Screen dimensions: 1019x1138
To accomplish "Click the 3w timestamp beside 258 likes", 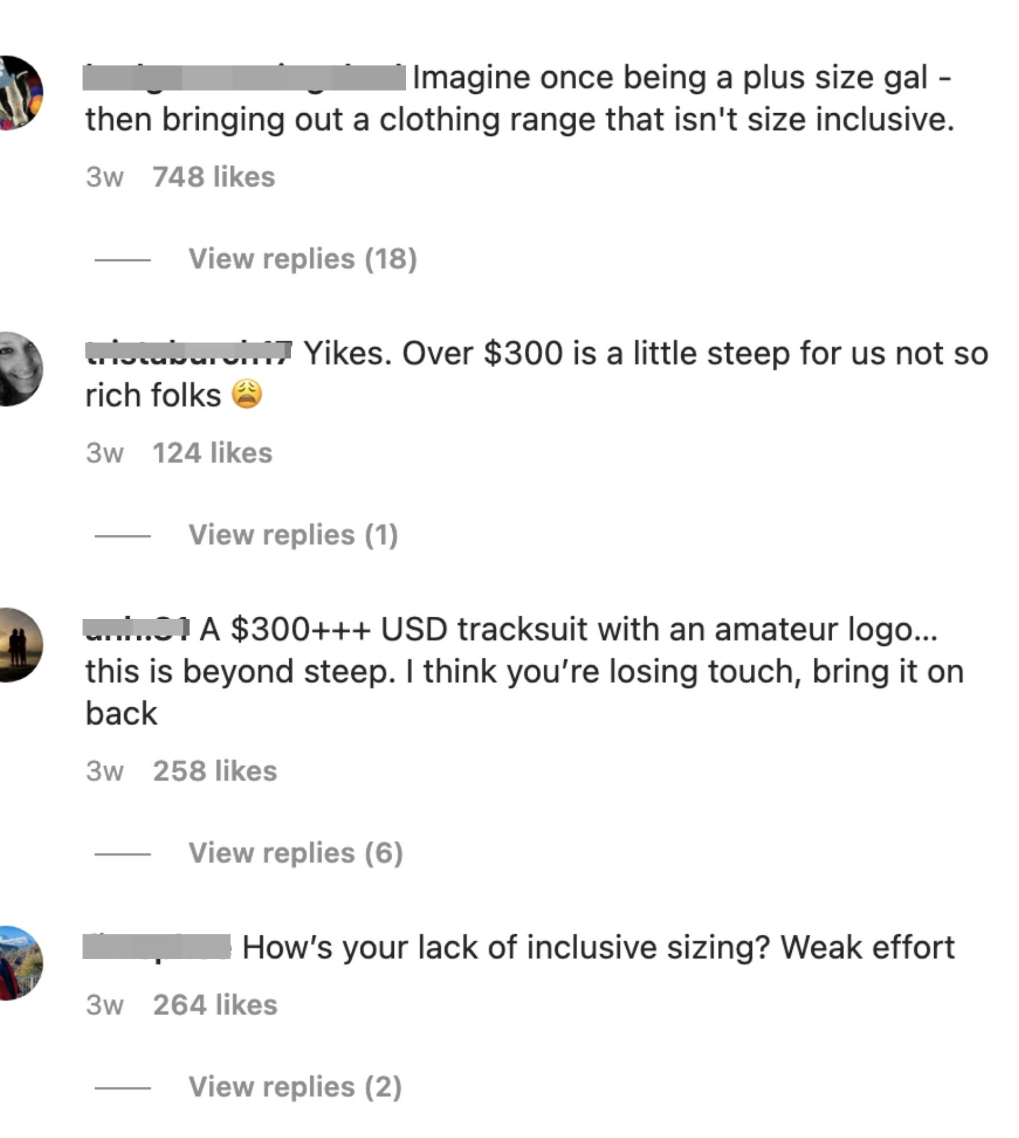I will tap(104, 772).
